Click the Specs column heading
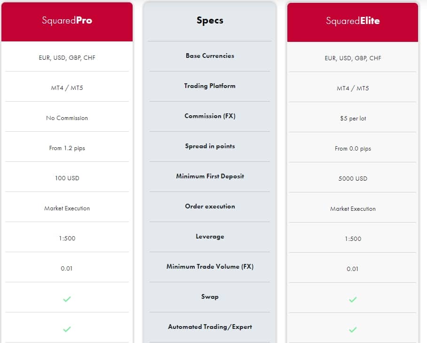Viewport: 427px width, 343px height. pos(210,20)
